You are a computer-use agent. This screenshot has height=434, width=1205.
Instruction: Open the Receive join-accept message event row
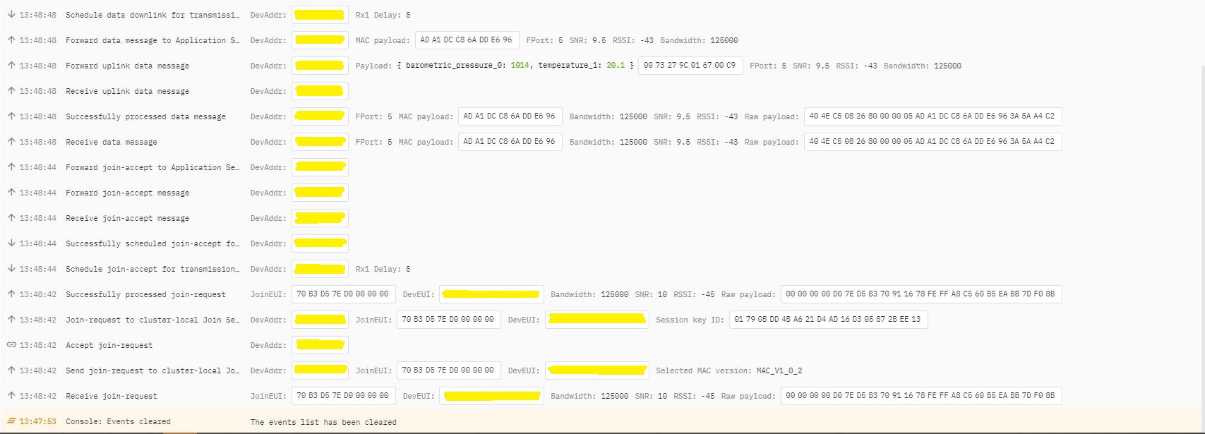[x=127, y=218]
